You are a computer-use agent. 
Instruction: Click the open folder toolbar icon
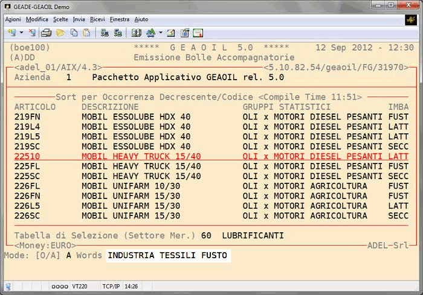pos(60,33)
